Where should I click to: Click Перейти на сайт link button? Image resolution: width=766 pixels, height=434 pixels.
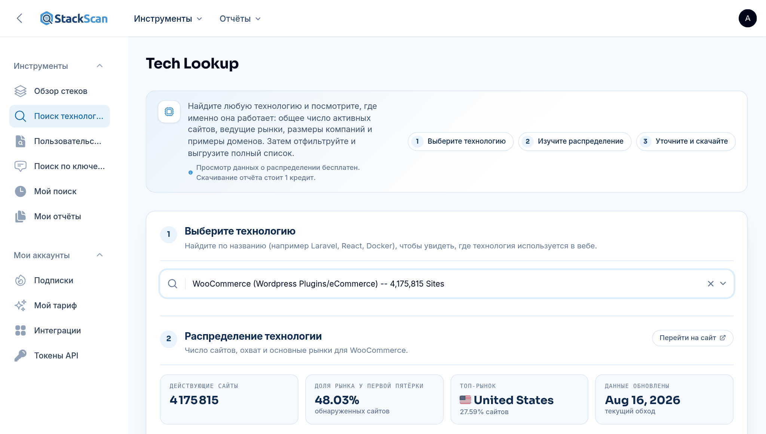[x=692, y=338]
